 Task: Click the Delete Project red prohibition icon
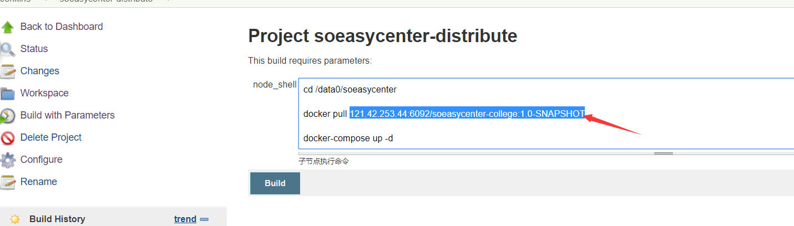[7, 138]
